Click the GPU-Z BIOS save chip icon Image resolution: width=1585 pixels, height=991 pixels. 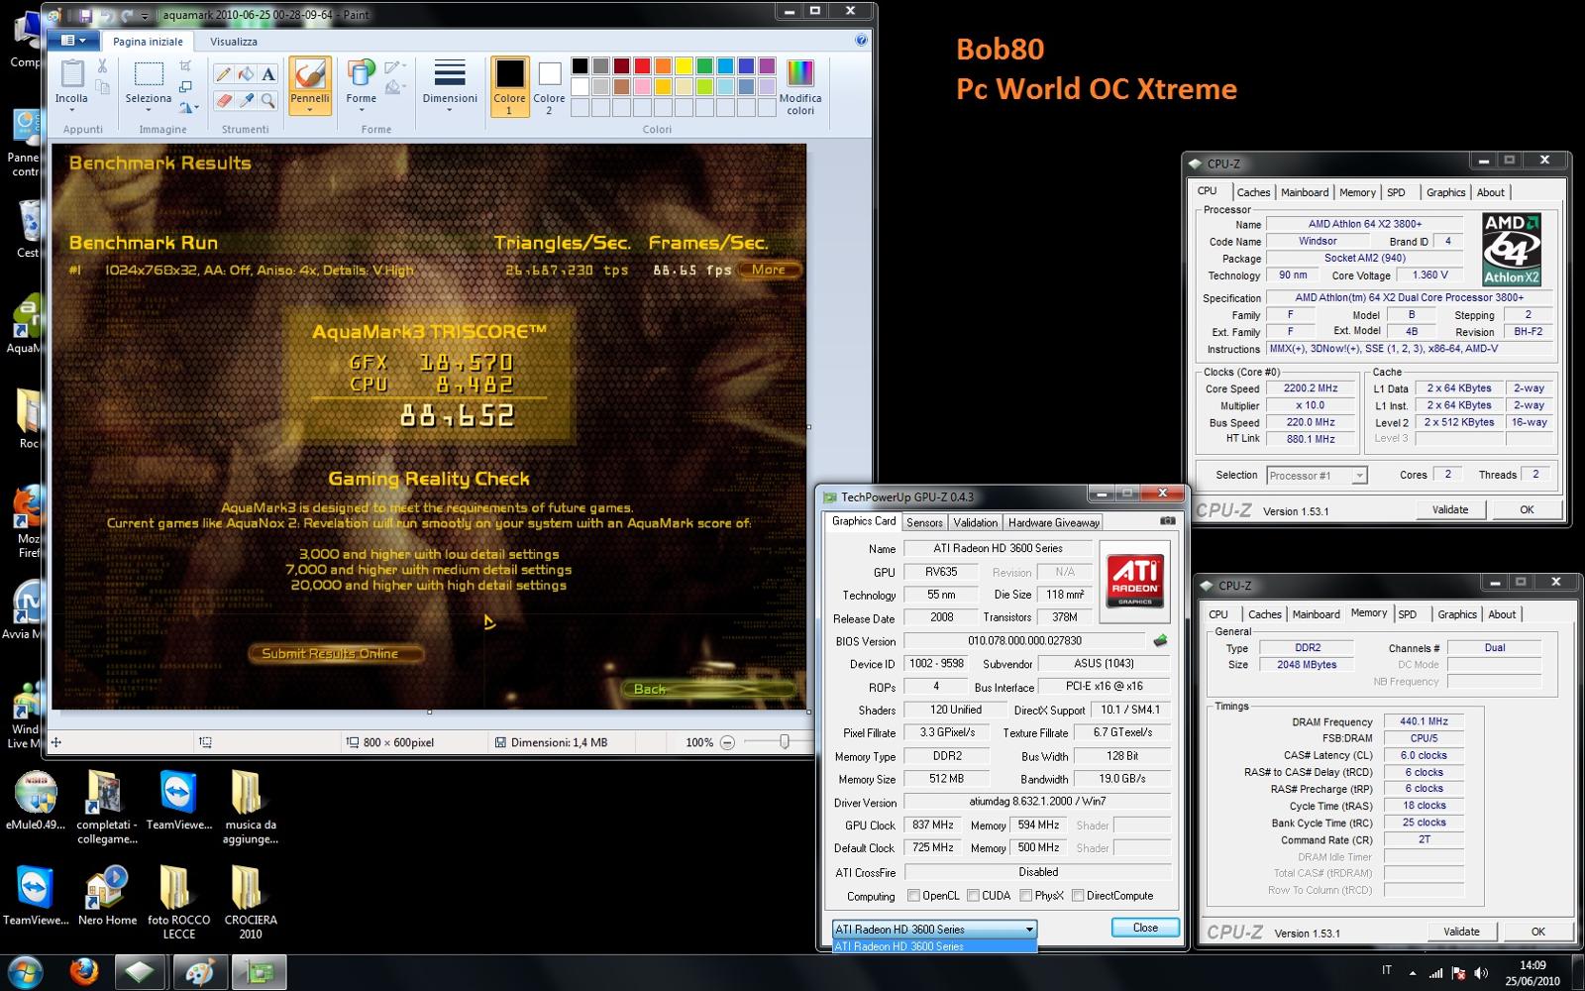pyautogui.click(x=1160, y=640)
